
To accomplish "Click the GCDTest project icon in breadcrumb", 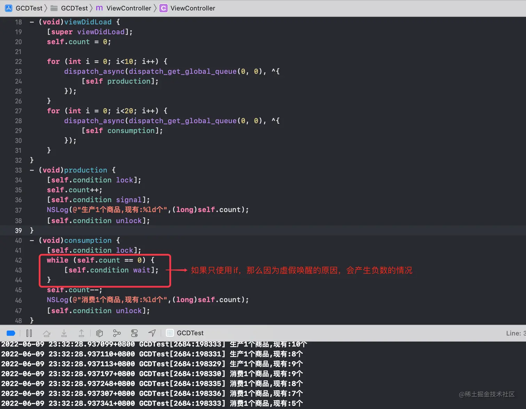I will click(x=9, y=8).
